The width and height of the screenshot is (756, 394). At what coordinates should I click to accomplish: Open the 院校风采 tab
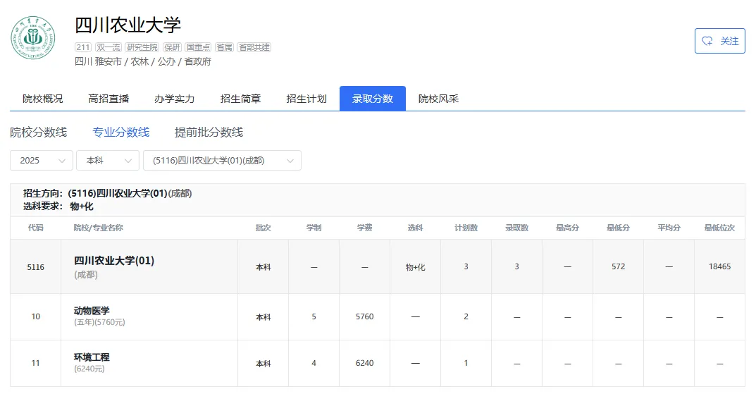coord(438,99)
